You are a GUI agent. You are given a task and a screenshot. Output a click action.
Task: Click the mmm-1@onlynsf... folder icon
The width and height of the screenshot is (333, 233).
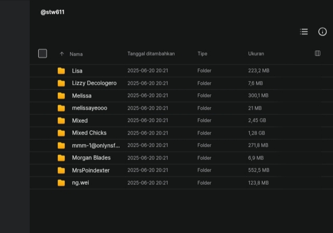point(61,146)
